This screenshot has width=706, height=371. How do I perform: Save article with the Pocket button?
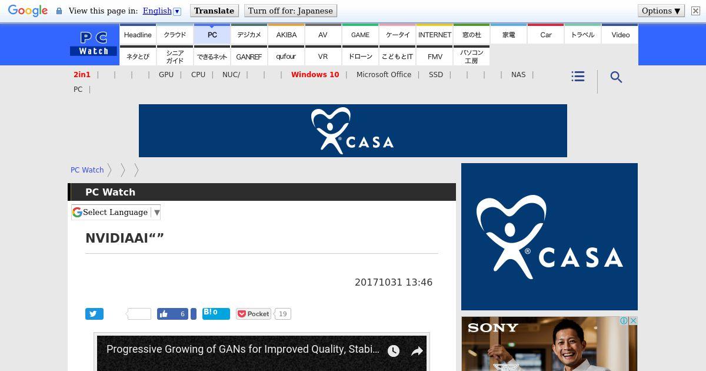pos(254,314)
